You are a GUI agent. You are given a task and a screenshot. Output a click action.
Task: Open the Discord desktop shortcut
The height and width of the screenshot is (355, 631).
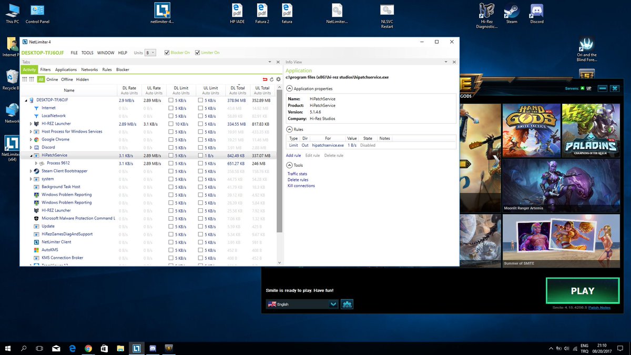click(x=537, y=13)
